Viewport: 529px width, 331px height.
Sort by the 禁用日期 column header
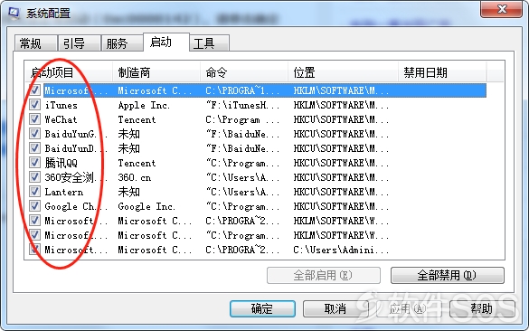click(442, 71)
